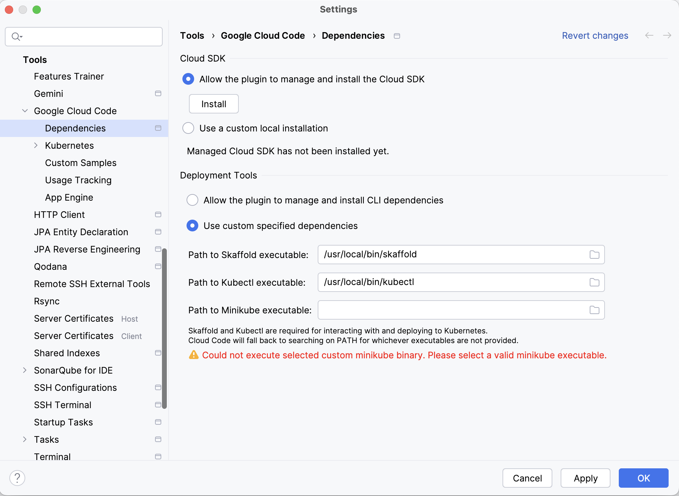Click folder browse icon for Minikube path
Image resolution: width=679 pixels, height=496 pixels.
594,310
